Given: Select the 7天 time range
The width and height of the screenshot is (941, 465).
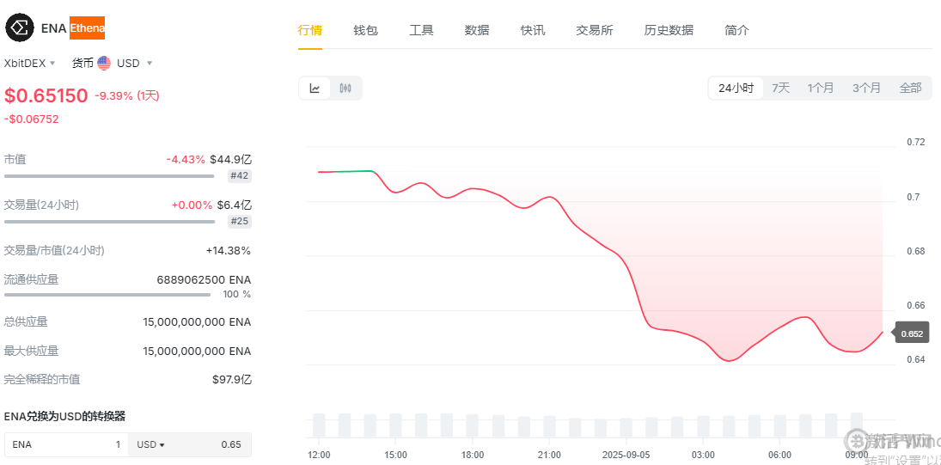Looking at the screenshot, I should [780, 89].
